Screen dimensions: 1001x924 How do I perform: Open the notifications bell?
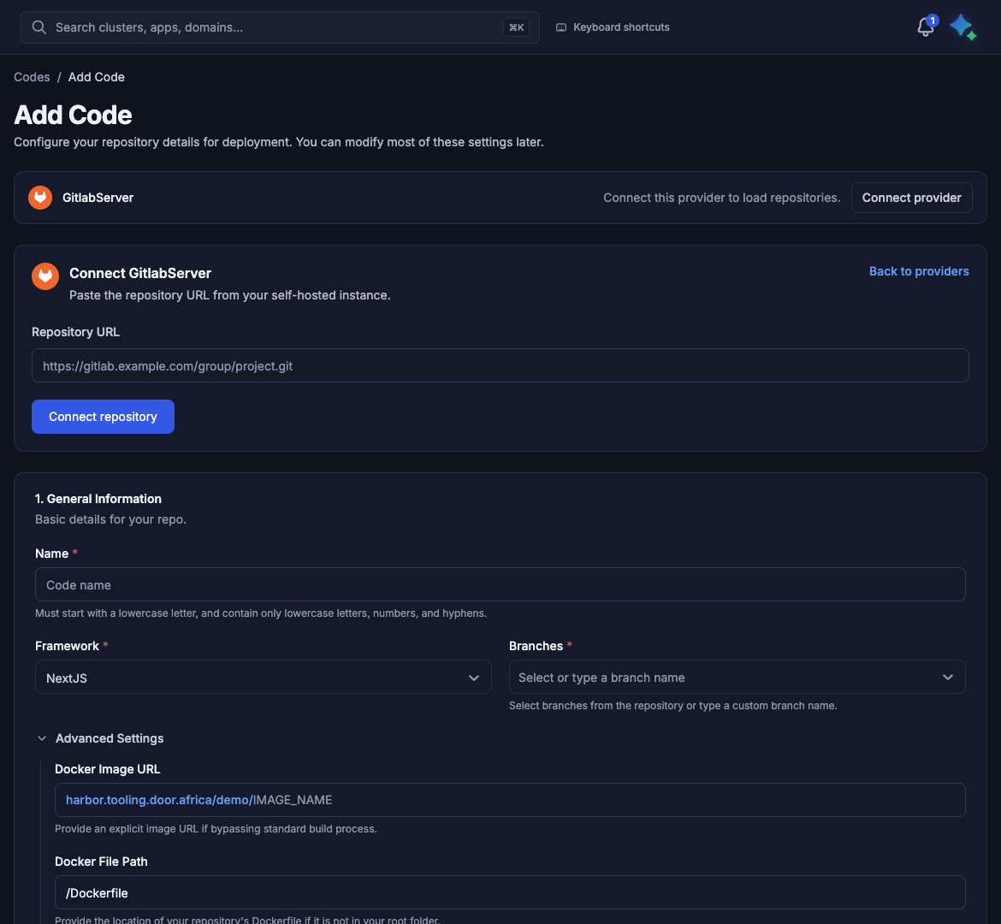(x=925, y=27)
